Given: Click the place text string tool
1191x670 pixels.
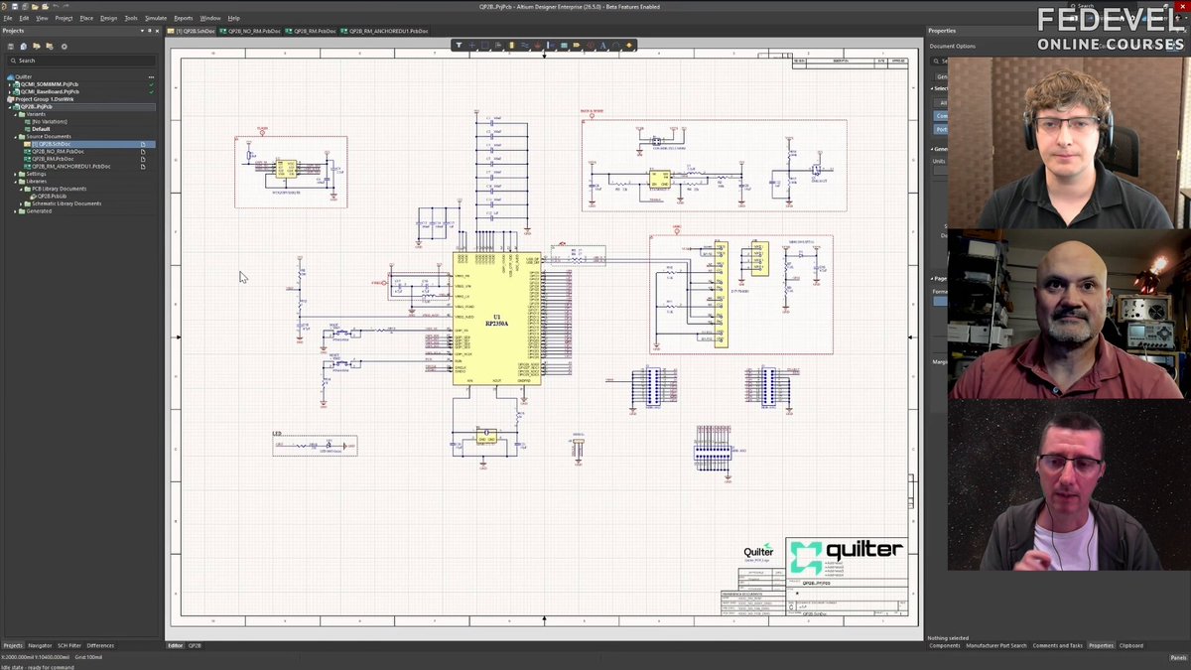Looking at the screenshot, I should [602, 45].
